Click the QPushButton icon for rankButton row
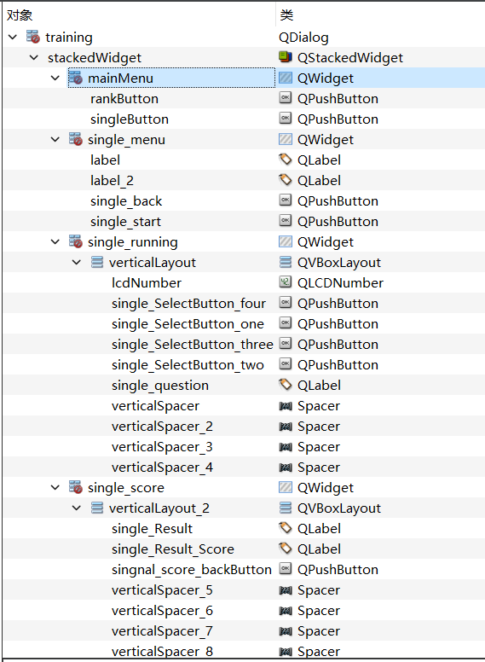Image resolution: width=485 pixels, height=662 pixels. pyautogui.click(x=286, y=98)
